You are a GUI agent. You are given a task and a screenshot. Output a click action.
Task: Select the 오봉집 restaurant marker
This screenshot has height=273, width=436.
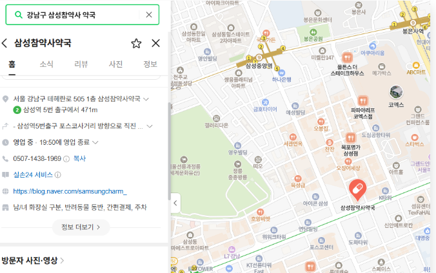coord(321,122)
